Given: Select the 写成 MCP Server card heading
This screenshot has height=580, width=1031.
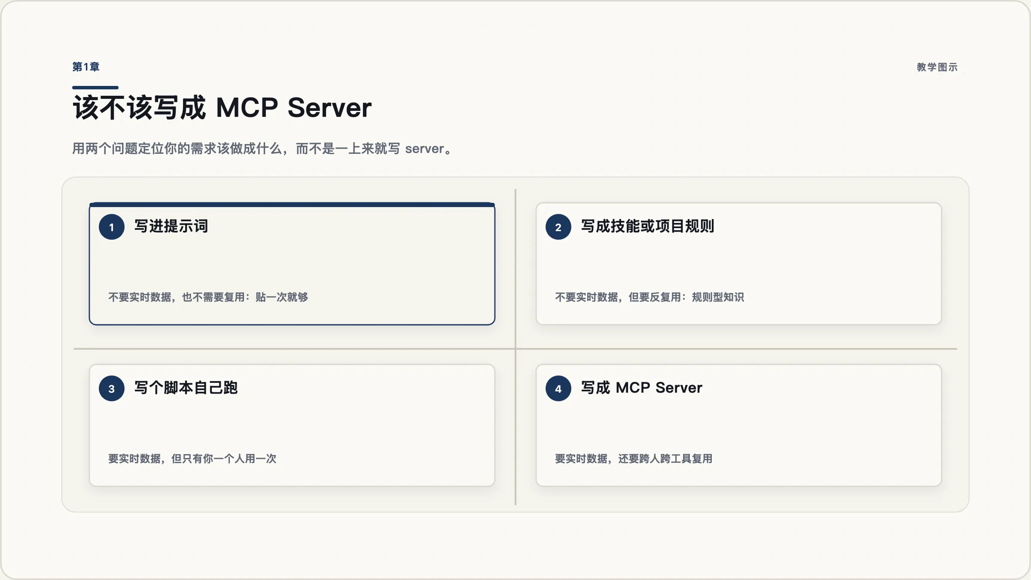Looking at the screenshot, I should (x=641, y=388).
